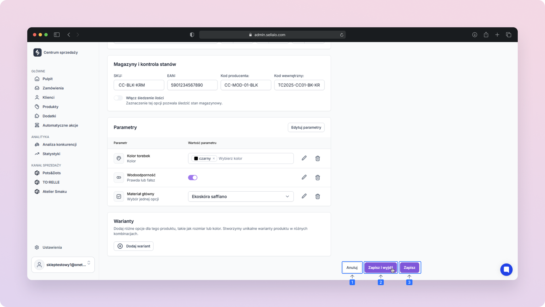This screenshot has height=307, width=545.
Task: Go back in Safari browser
Action: point(69,35)
